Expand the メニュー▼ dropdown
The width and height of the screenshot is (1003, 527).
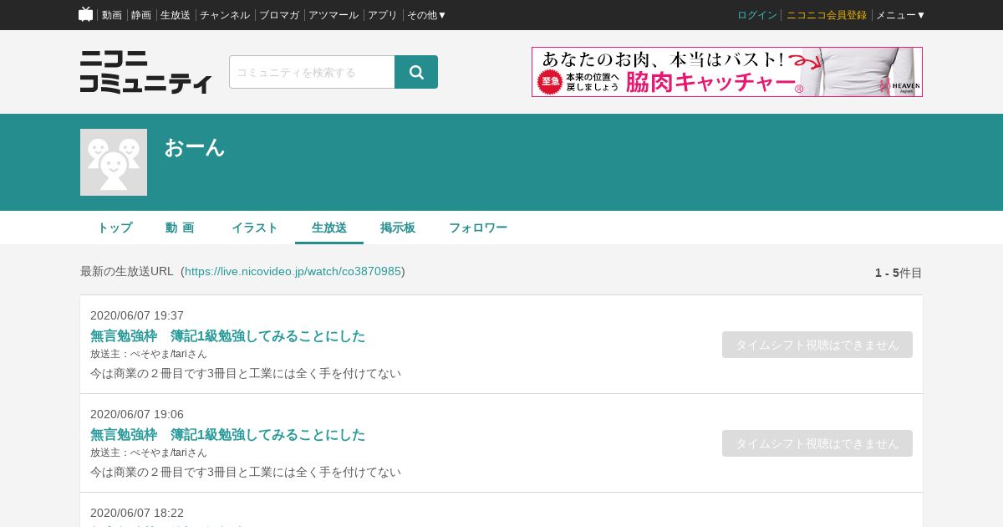901,15
